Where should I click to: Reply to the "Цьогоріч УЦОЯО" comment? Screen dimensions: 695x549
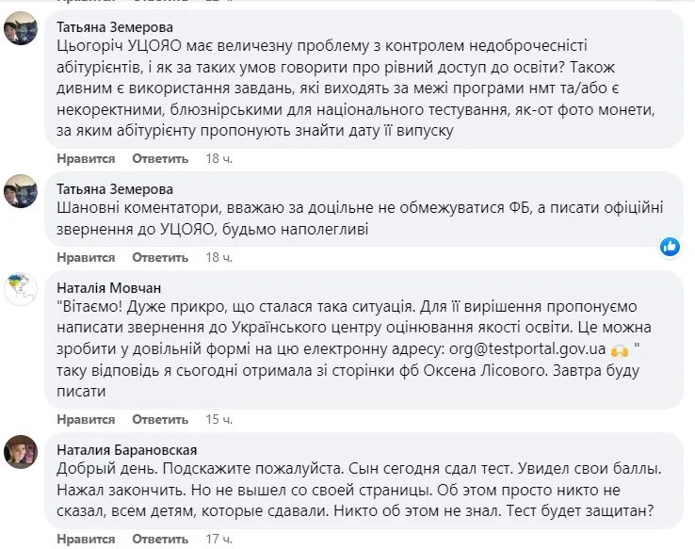160,158
